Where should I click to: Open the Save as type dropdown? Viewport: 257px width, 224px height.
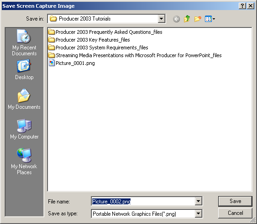click(x=198, y=213)
